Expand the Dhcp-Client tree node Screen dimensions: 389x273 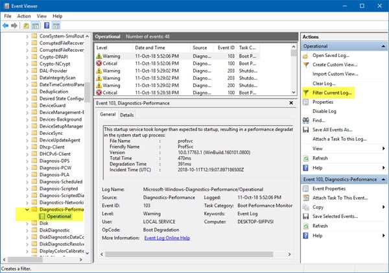click(27, 147)
